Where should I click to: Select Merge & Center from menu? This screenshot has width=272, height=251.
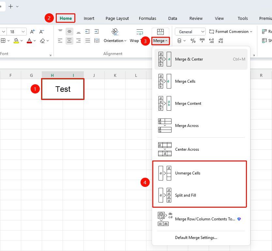pyautogui.click(x=201, y=59)
